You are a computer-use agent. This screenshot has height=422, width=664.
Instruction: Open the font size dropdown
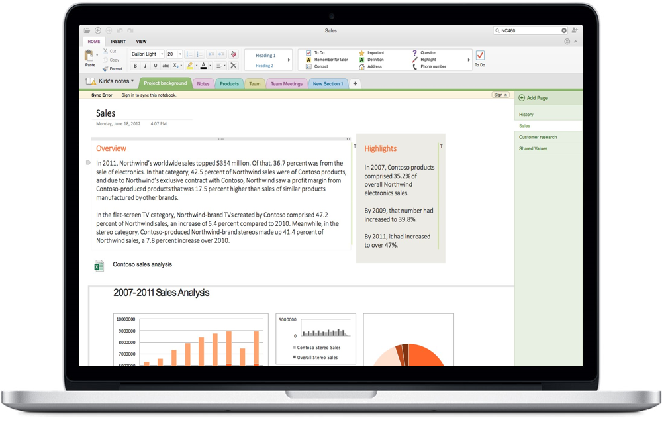(180, 54)
